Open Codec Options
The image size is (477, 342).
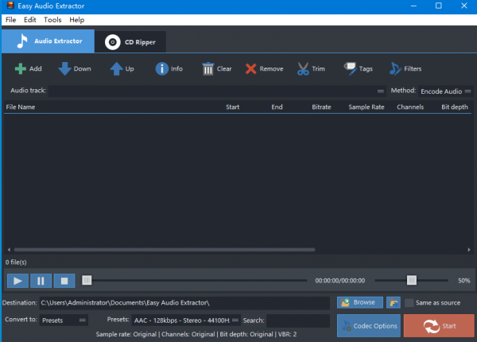click(369, 326)
